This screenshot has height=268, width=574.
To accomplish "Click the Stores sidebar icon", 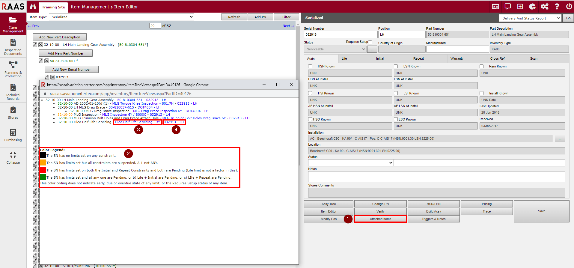I will [13, 113].
